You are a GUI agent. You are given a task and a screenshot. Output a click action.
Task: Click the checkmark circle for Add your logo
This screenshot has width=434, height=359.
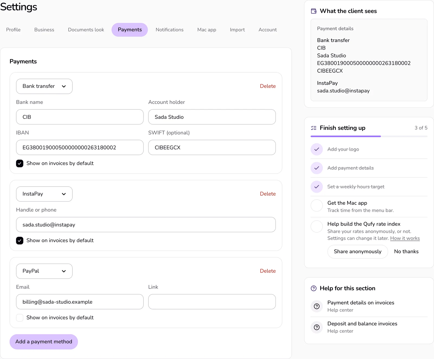coord(317,149)
